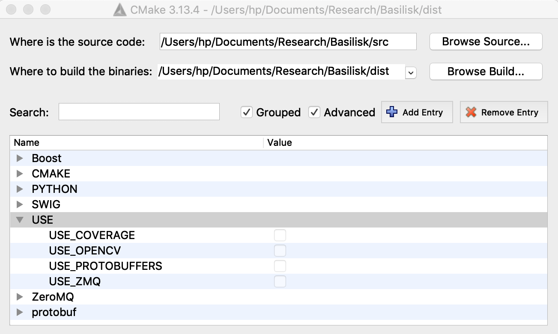Click the CMake logo in title bar
Viewport: 558px width, 334px height.
coord(119,9)
